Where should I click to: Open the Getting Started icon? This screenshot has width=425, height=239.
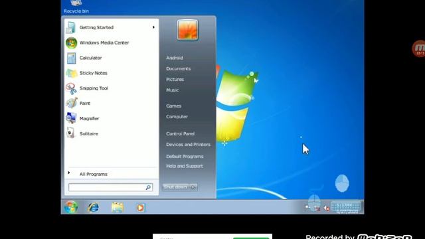coord(71,28)
